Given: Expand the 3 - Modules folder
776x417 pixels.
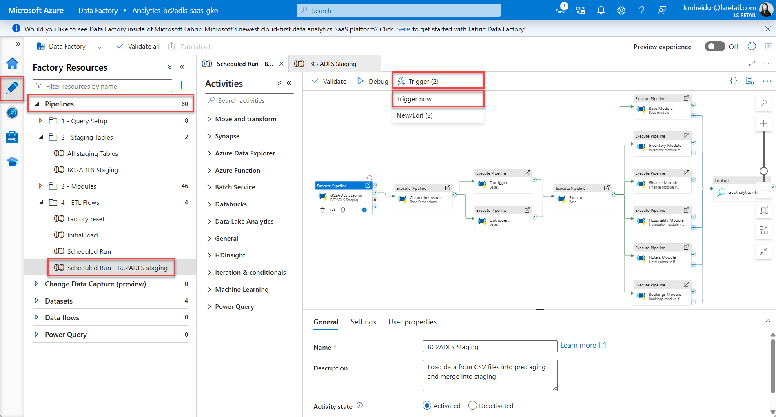Looking at the screenshot, I should pyautogui.click(x=40, y=186).
